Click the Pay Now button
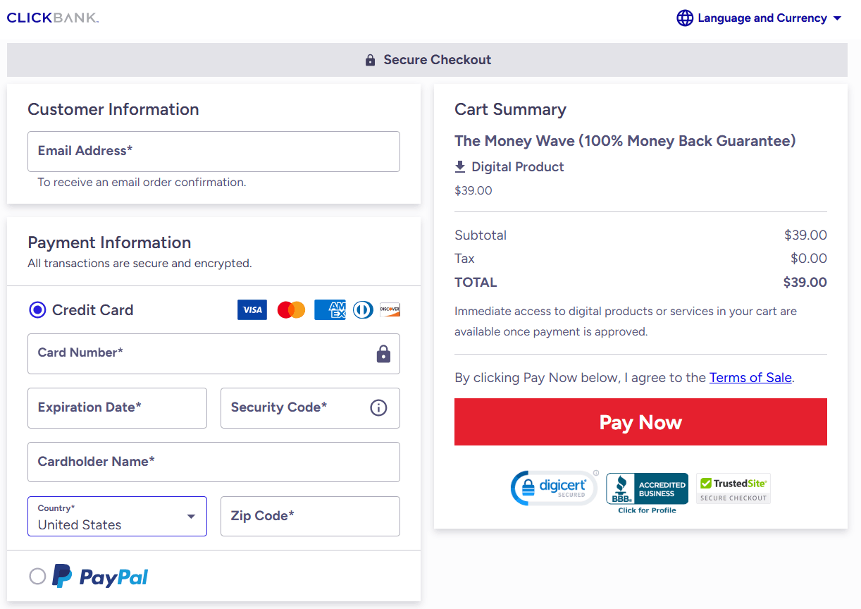This screenshot has height=609, width=861. pos(640,422)
